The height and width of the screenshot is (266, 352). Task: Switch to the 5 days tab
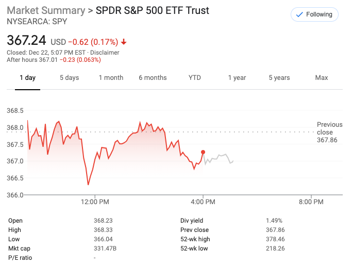tap(69, 78)
